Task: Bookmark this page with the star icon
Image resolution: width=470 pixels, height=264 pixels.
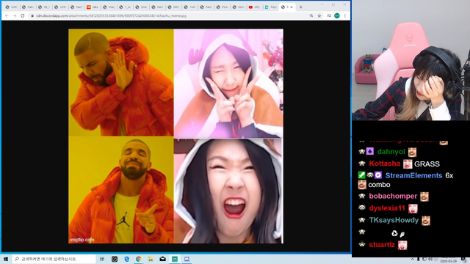Action: [x=319, y=15]
